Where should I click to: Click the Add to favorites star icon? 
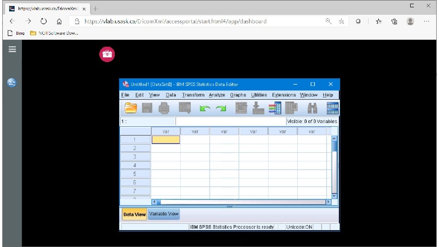pos(341,21)
